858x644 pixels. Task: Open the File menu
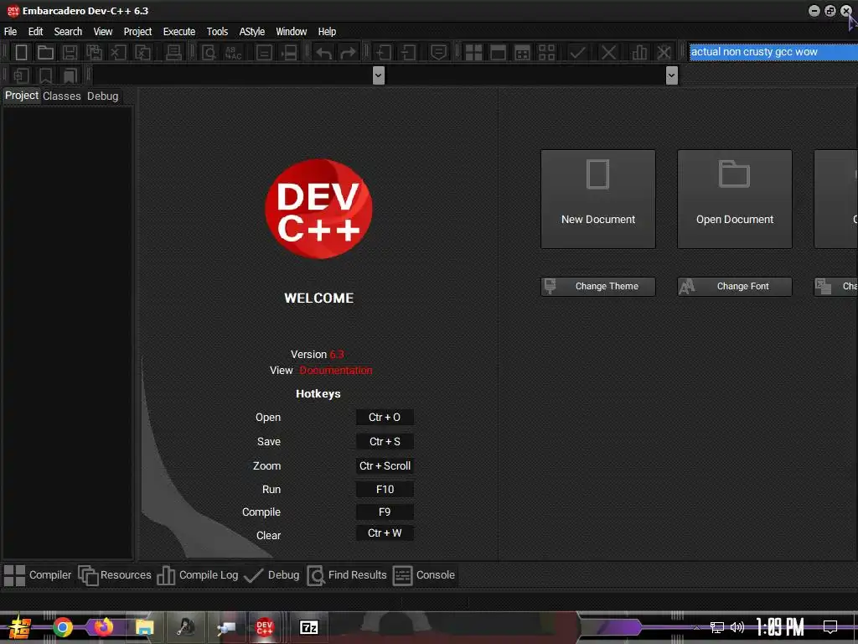[10, 32]
